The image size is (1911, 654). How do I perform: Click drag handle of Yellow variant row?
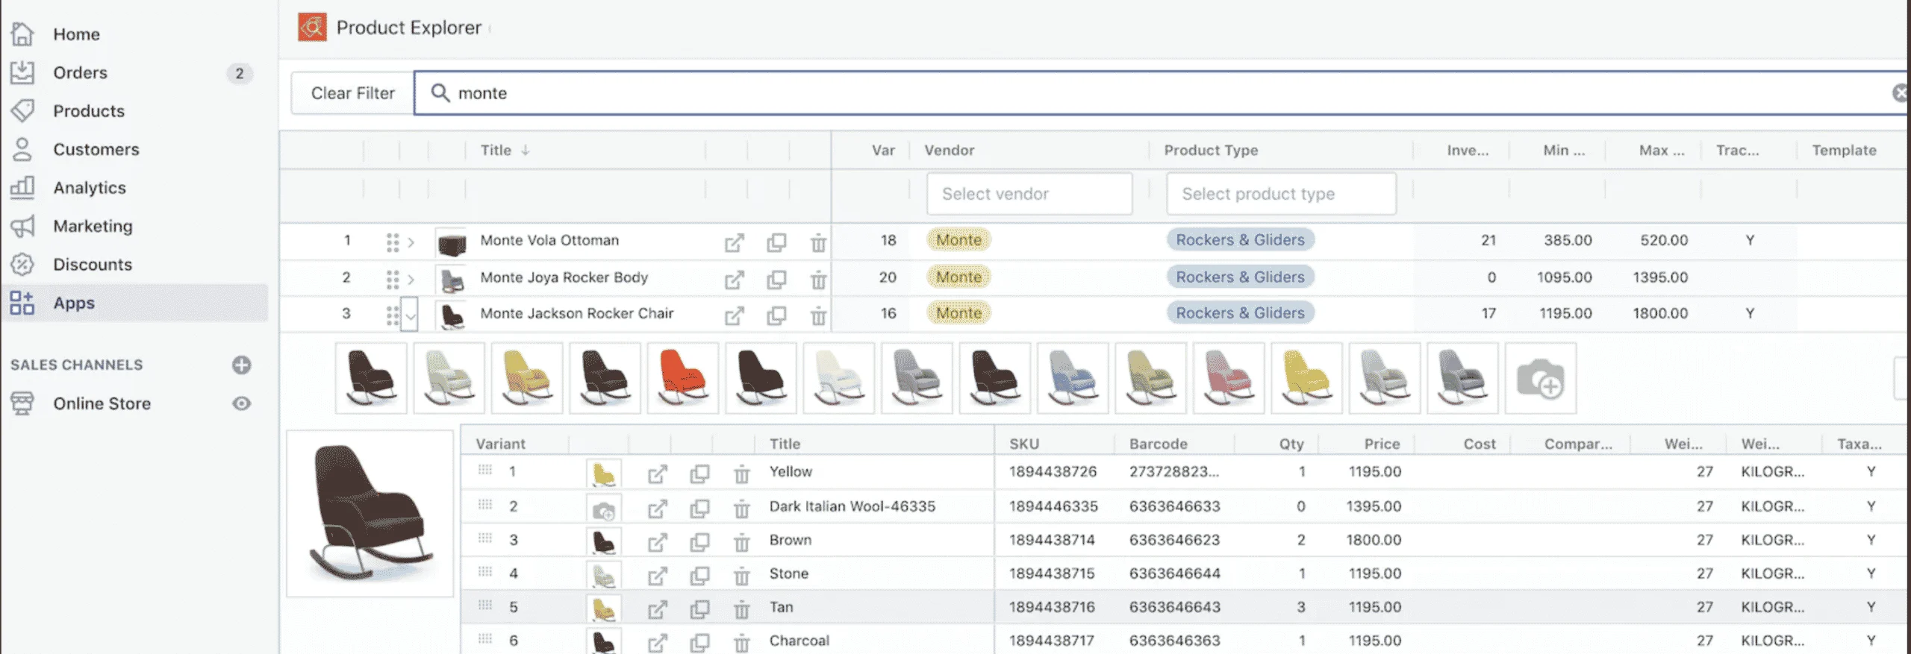485,470
